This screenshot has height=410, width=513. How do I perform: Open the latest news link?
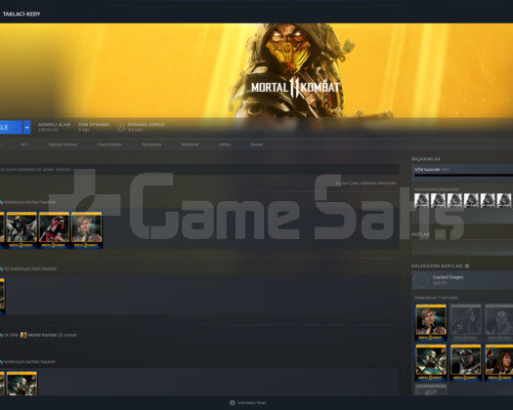365,184
